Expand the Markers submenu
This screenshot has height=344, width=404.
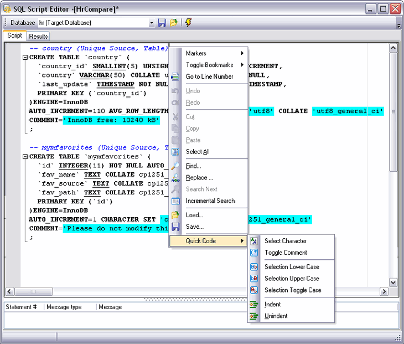point(208,53)
